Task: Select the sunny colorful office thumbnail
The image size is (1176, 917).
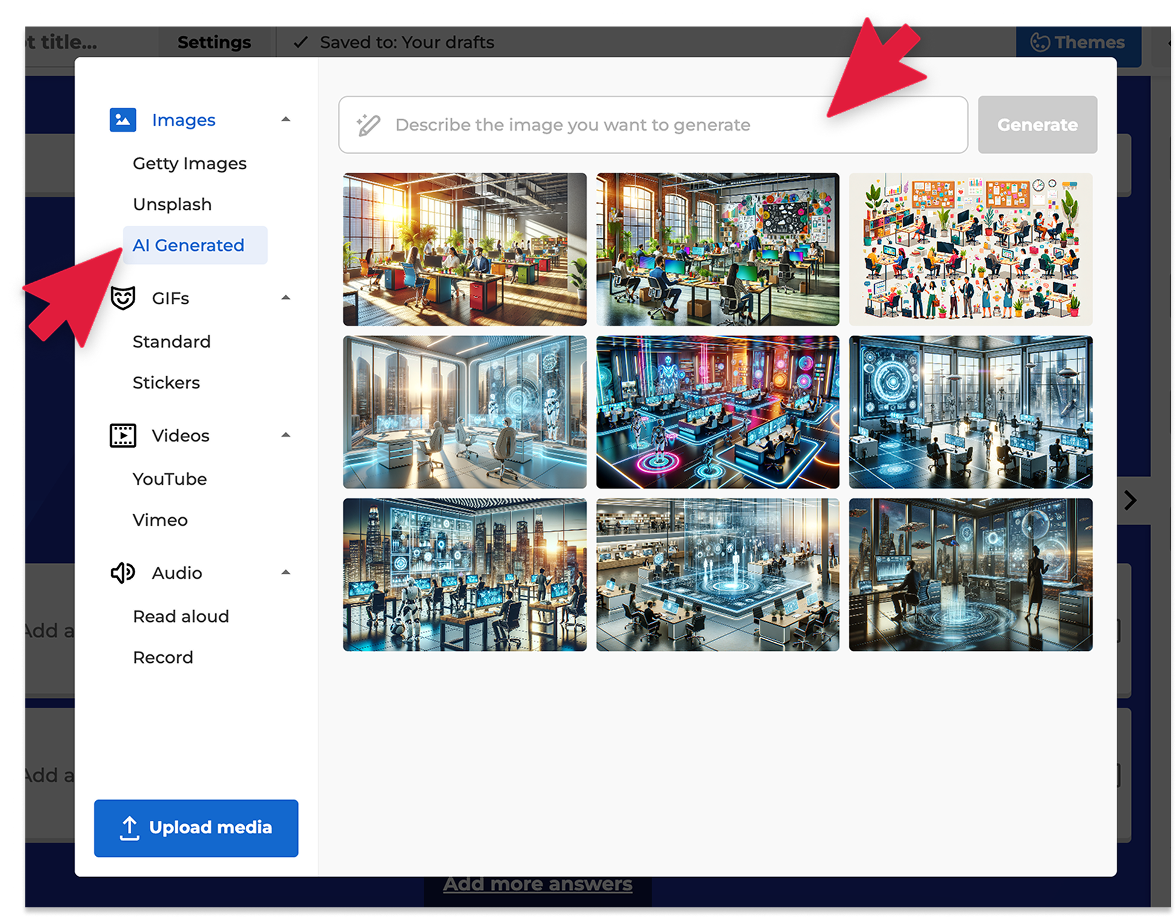Action: tap(464, 249)
